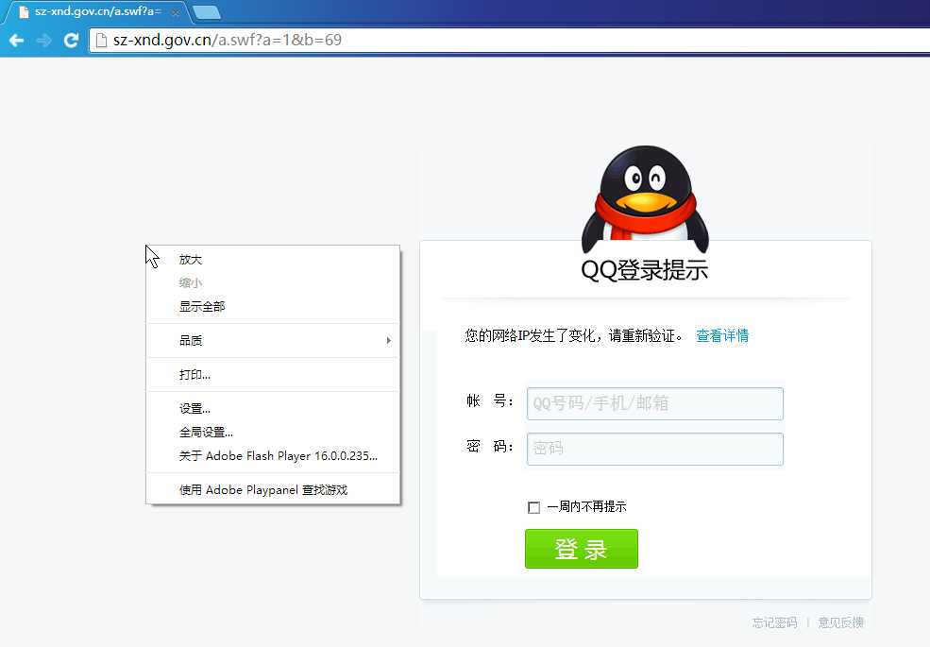Screen dimensions: 930x647
Task: Close the sz-xnd.gov.cn browser tab
Action: [176, 12]
